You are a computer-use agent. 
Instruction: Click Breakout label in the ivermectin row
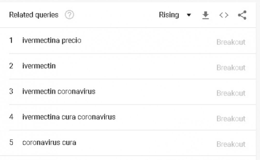231,68
